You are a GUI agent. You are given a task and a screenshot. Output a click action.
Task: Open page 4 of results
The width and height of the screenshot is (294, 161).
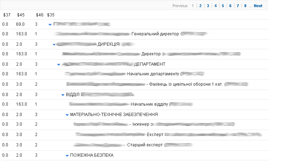pyautogui.click(x=215, y=6)
